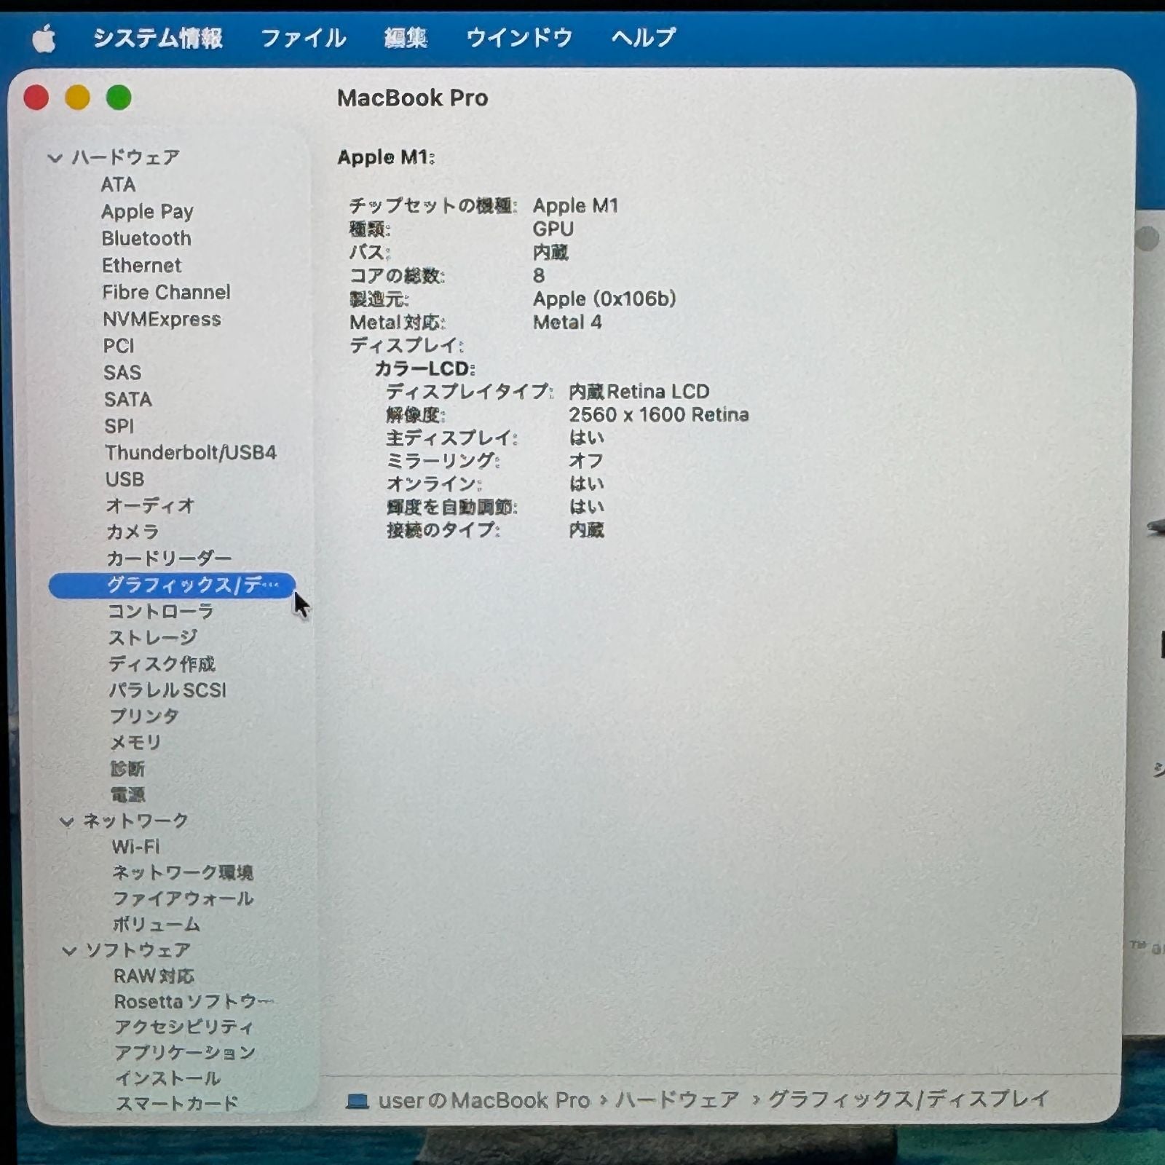Select スマートカード in the sidebar

177,1104
